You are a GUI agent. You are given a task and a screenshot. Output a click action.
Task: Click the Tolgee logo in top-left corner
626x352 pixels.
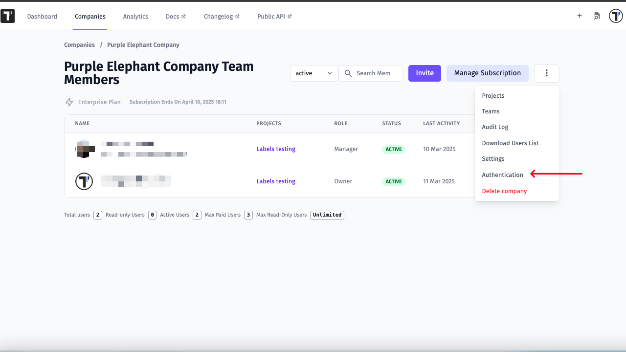point(8,16)
